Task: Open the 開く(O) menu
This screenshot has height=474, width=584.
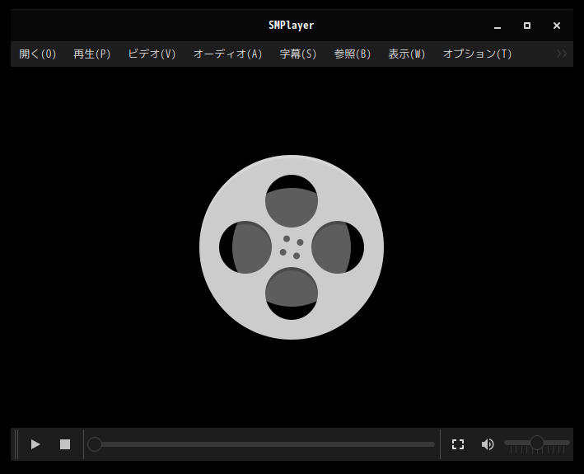Action: 38,54
